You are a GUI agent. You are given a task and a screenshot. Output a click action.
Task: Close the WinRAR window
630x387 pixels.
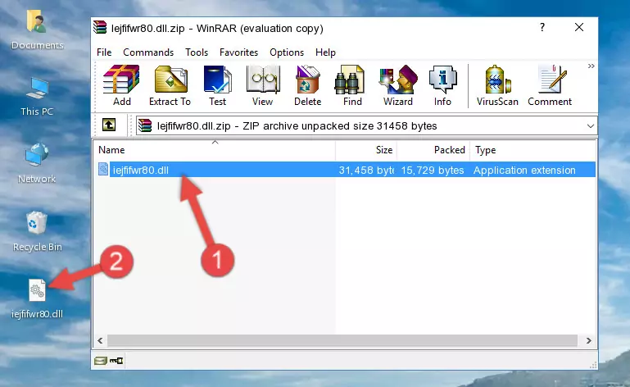(x=579, y=27)
